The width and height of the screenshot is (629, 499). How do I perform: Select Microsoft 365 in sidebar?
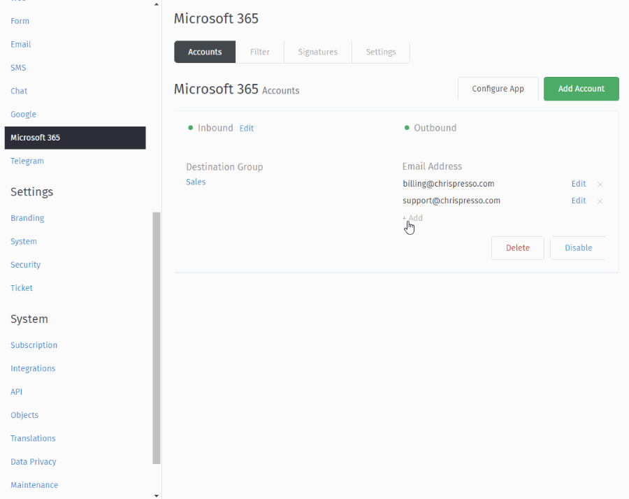coord(75,138)
